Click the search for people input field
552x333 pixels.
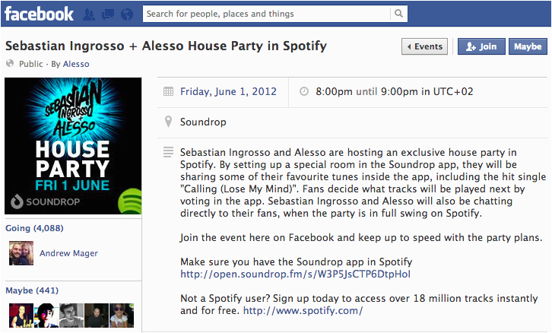click(x=268, y=14)
